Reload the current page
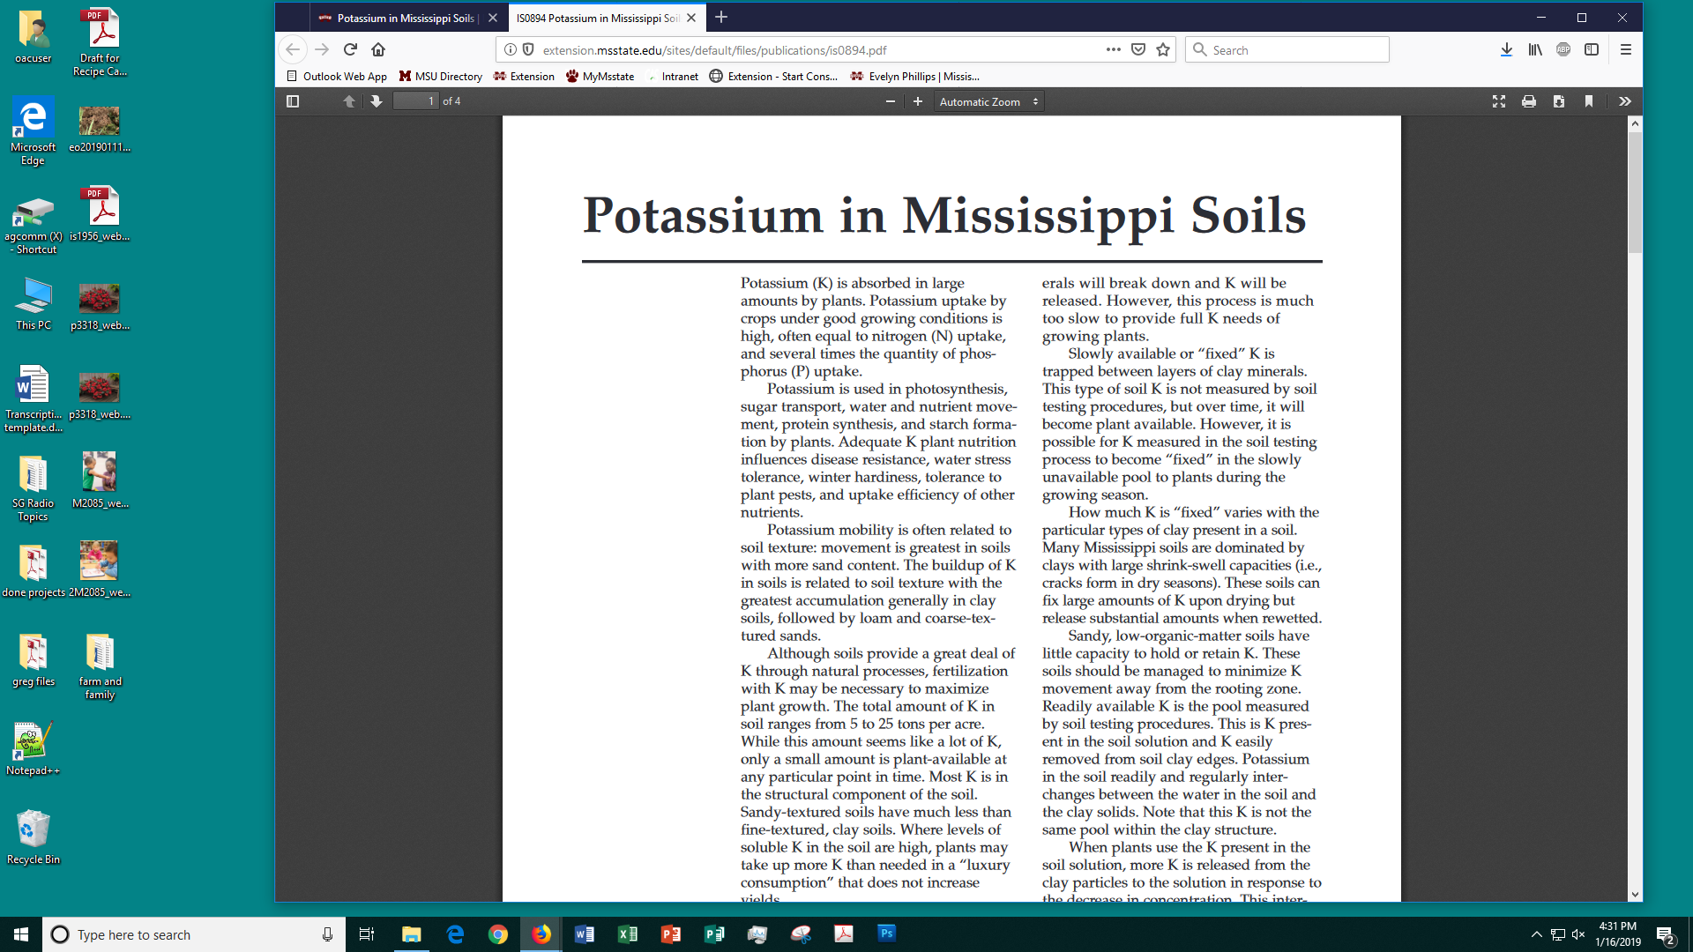 point(350,49)
